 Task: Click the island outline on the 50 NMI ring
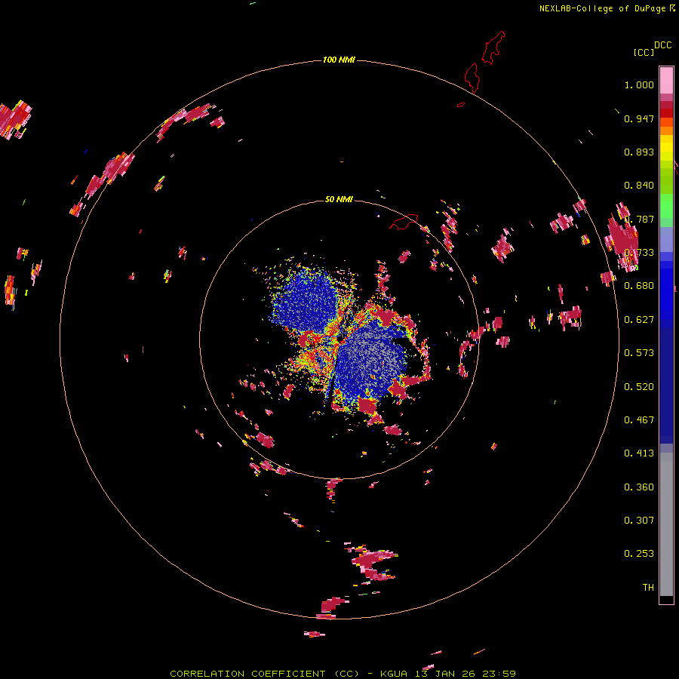point(404,222)
